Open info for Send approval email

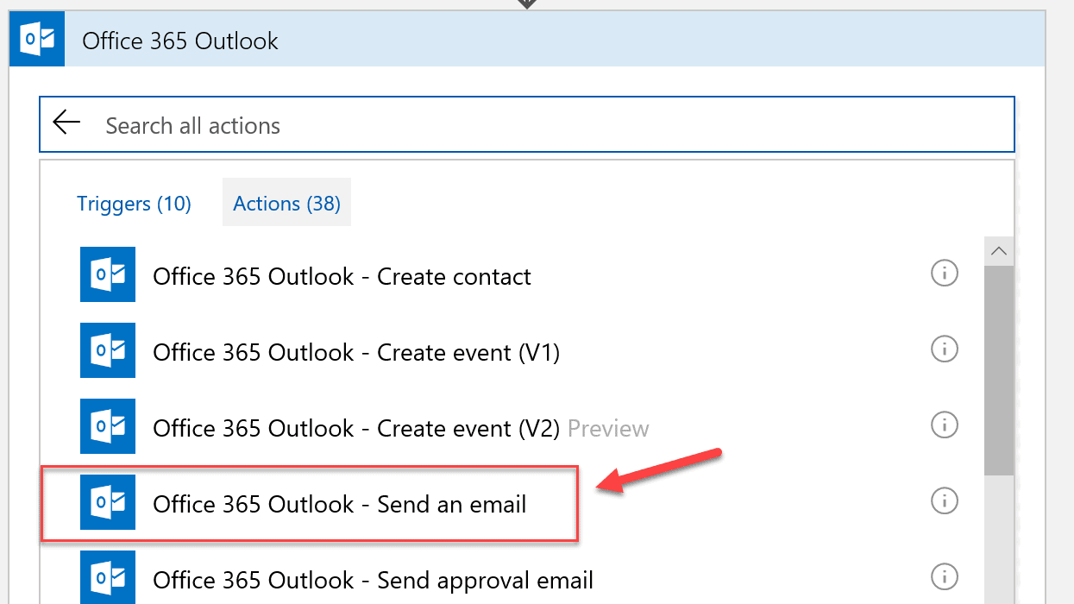pyautogui.click(x=945, y=577)
